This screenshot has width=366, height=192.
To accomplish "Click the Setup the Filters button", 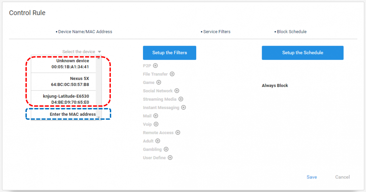I will [x=169, y=53].
